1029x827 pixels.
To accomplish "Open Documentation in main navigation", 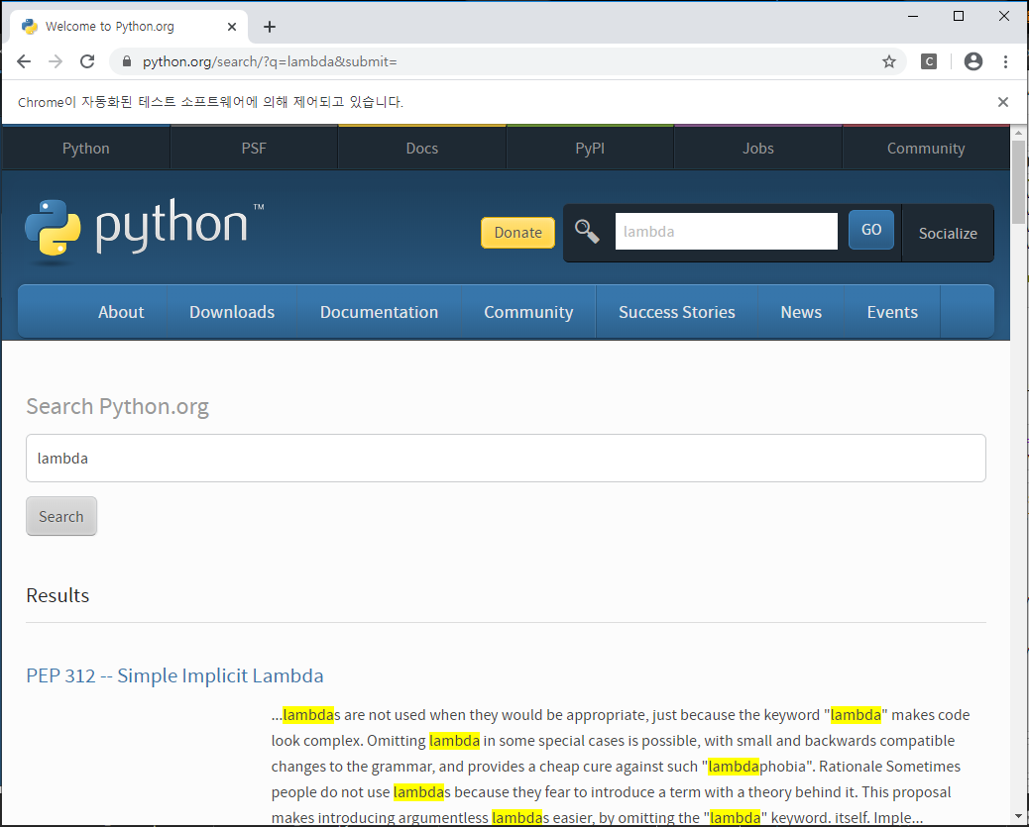I will tap(380, 312).
